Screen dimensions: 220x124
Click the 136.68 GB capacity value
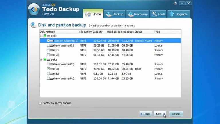(x=100, y=78)
